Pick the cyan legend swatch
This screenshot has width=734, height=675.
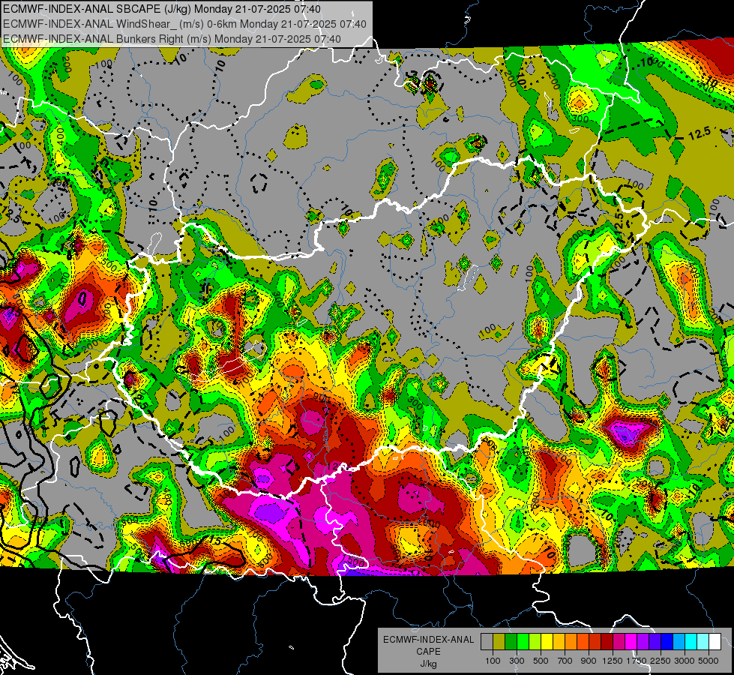pos(691,642)
